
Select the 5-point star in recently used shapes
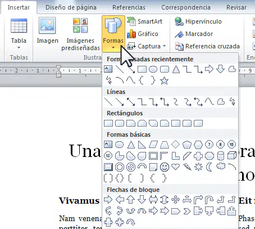coord(164,81)
